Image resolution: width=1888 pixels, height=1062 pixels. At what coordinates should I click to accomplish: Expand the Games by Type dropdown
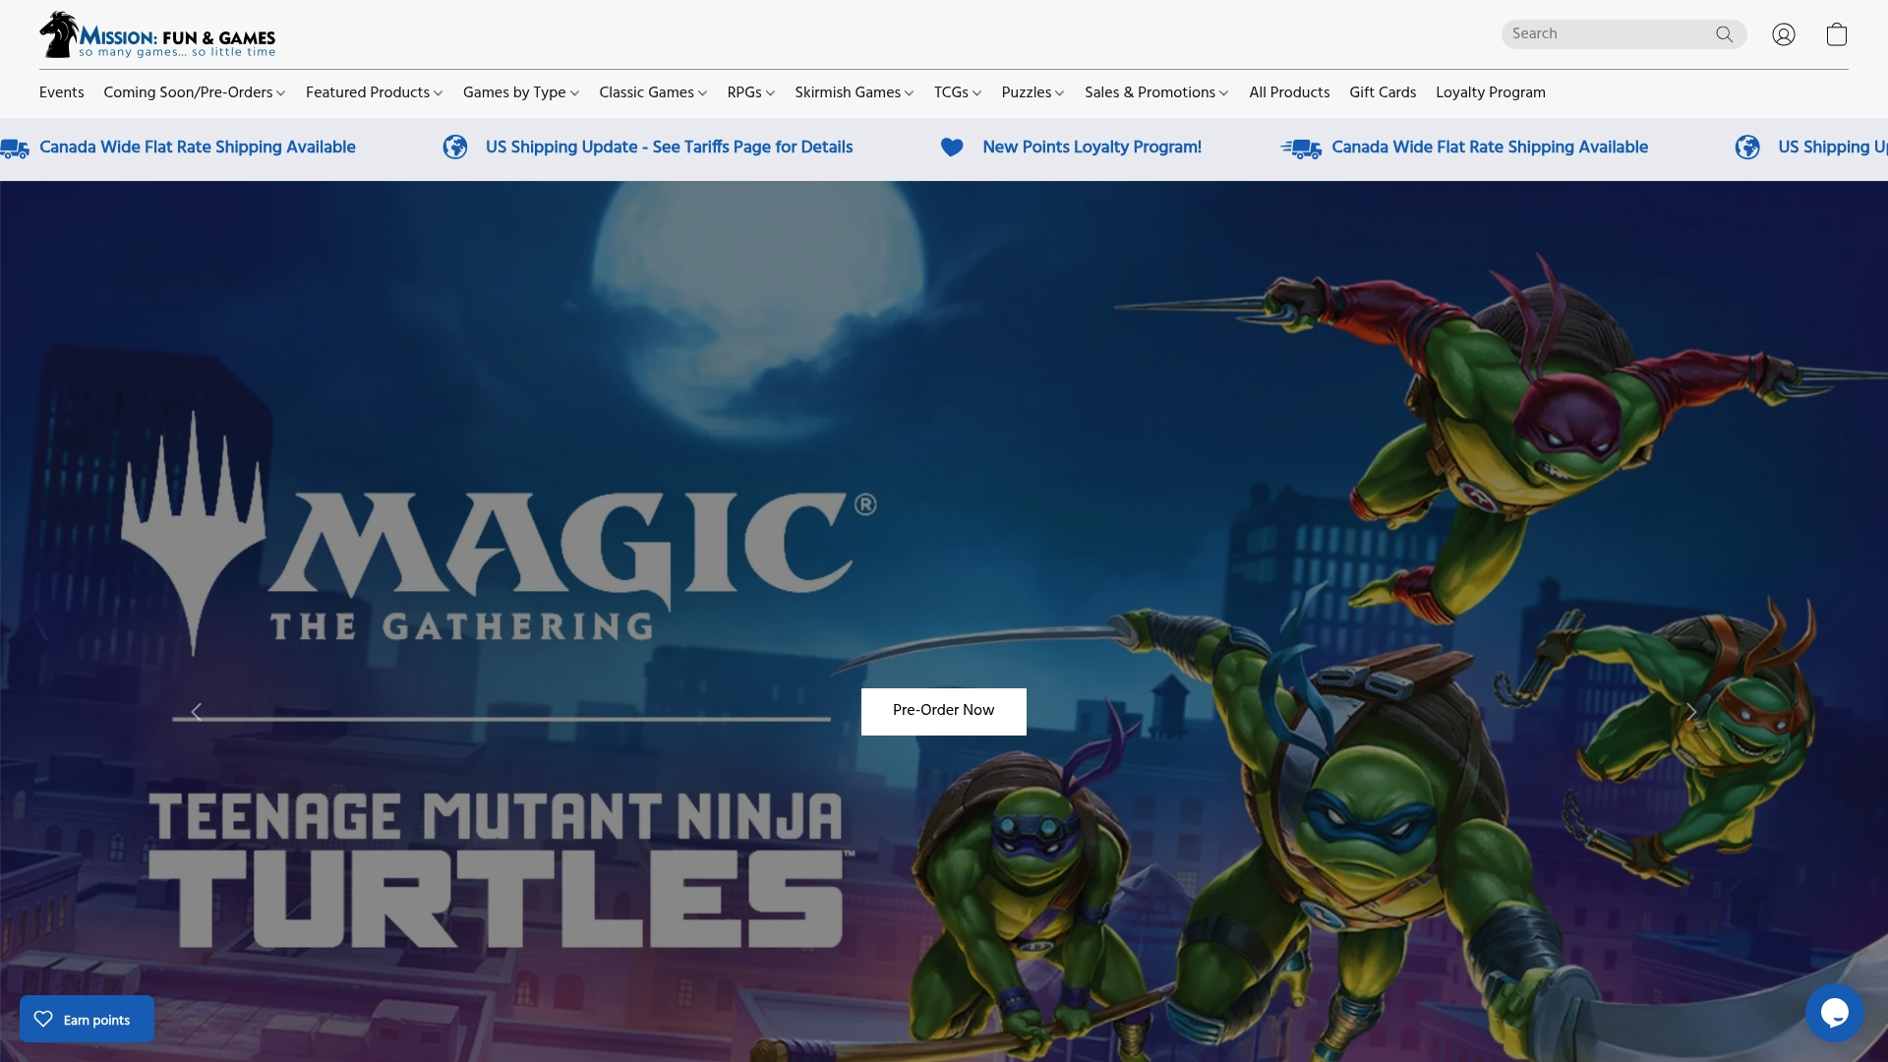pos(520,92)
